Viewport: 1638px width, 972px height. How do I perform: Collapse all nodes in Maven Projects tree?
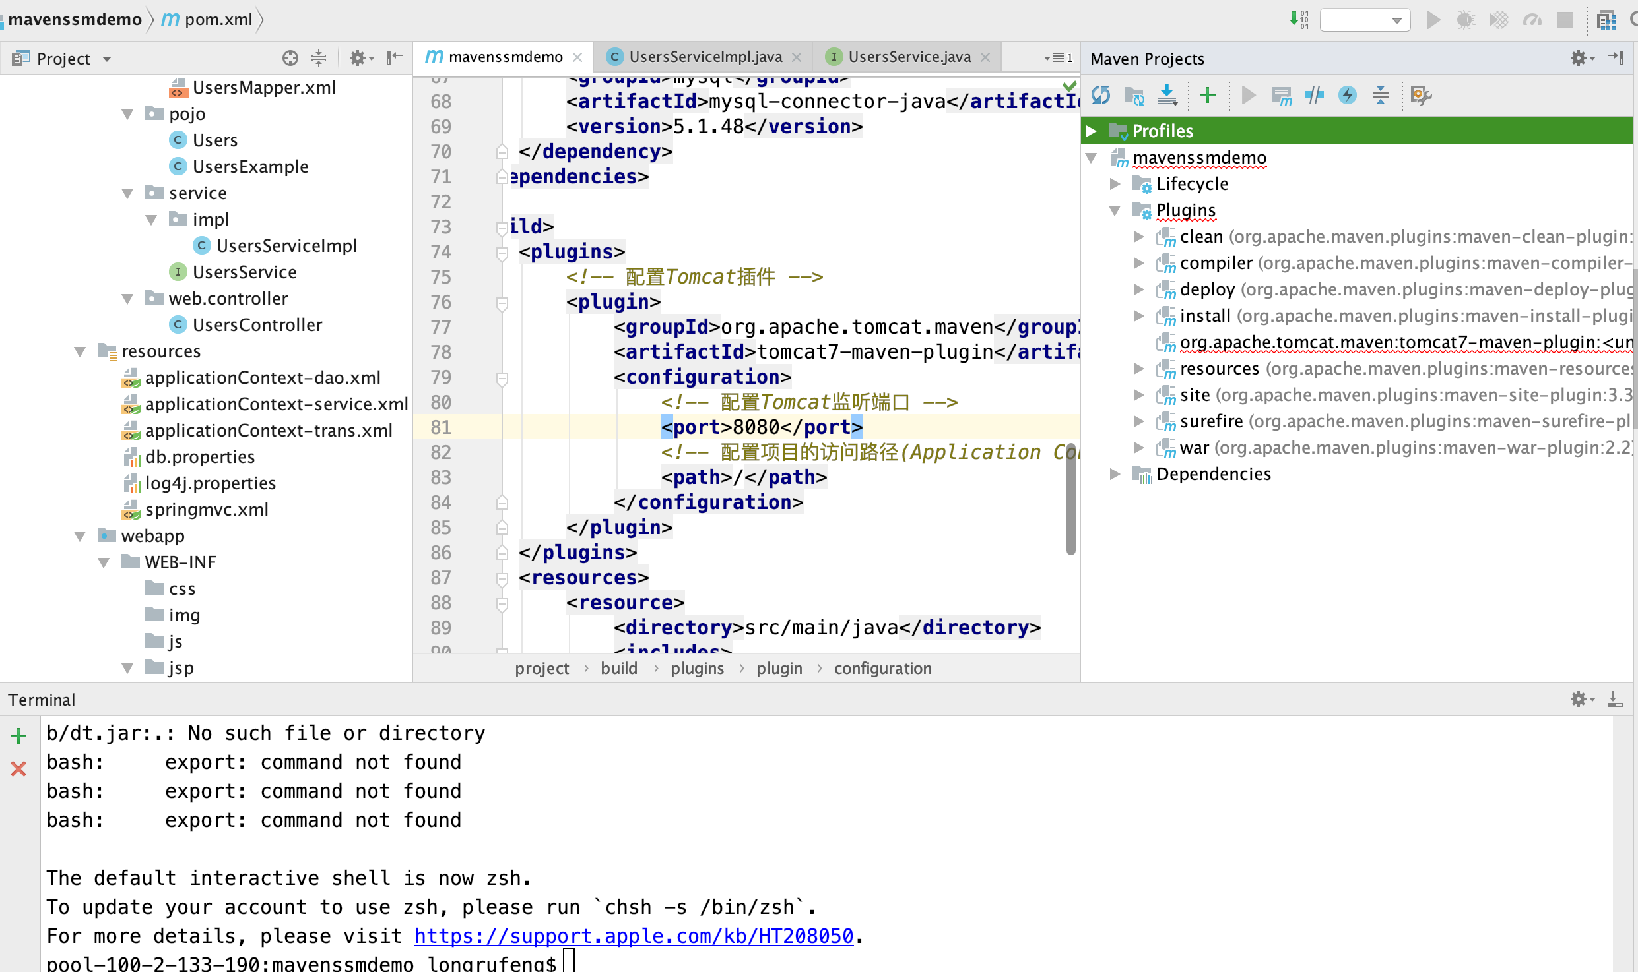[1381, 95]
